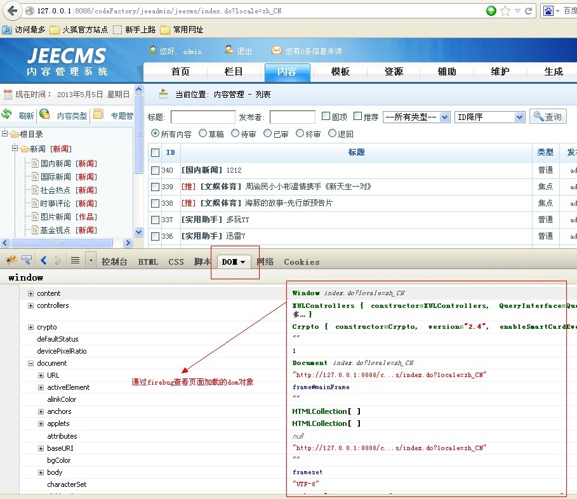The image size is (577, 499).
Task: Click the 国内新闻 document icon in tree
Action: (35, 163)
